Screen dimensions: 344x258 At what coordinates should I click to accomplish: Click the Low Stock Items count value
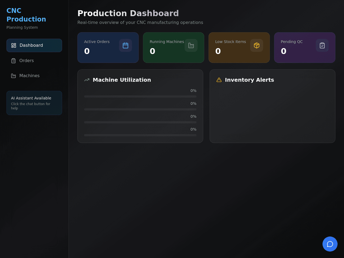click(x=218, y=51)
